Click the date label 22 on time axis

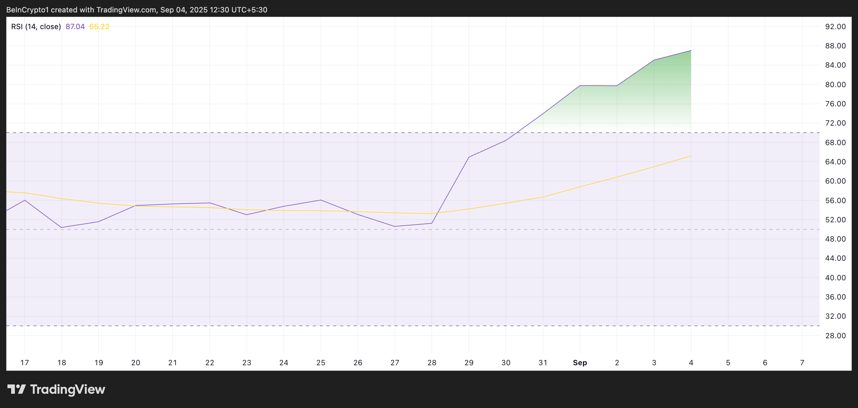tap(209, 363)
